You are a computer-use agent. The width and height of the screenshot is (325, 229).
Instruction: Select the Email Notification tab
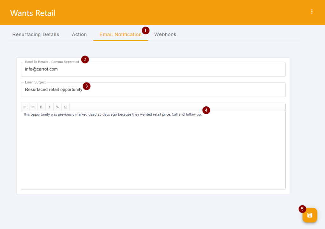click(120, 34)
